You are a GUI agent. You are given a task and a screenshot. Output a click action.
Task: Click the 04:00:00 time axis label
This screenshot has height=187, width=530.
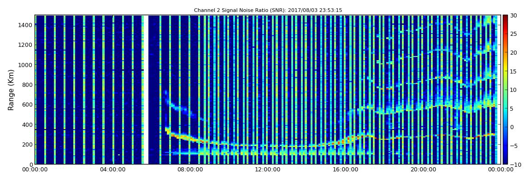coord(112,170)
